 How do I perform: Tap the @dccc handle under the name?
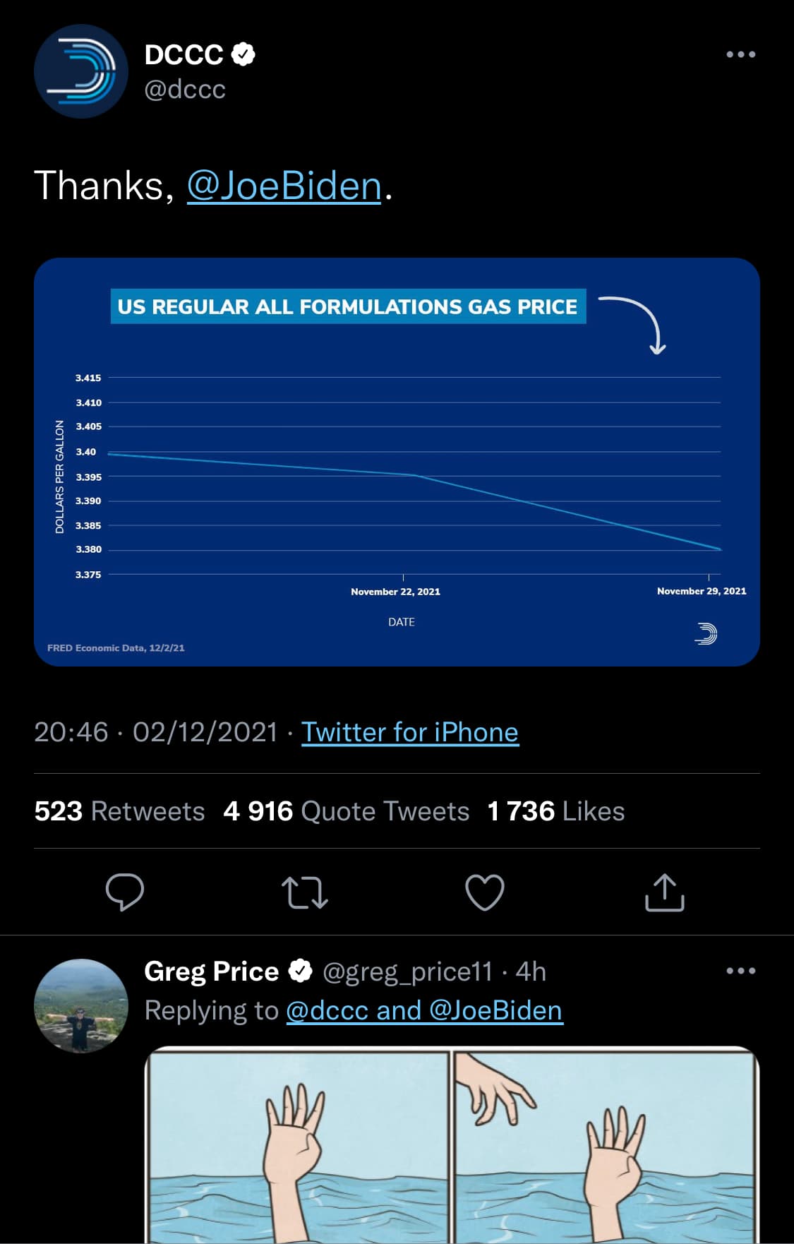(185, 90)
